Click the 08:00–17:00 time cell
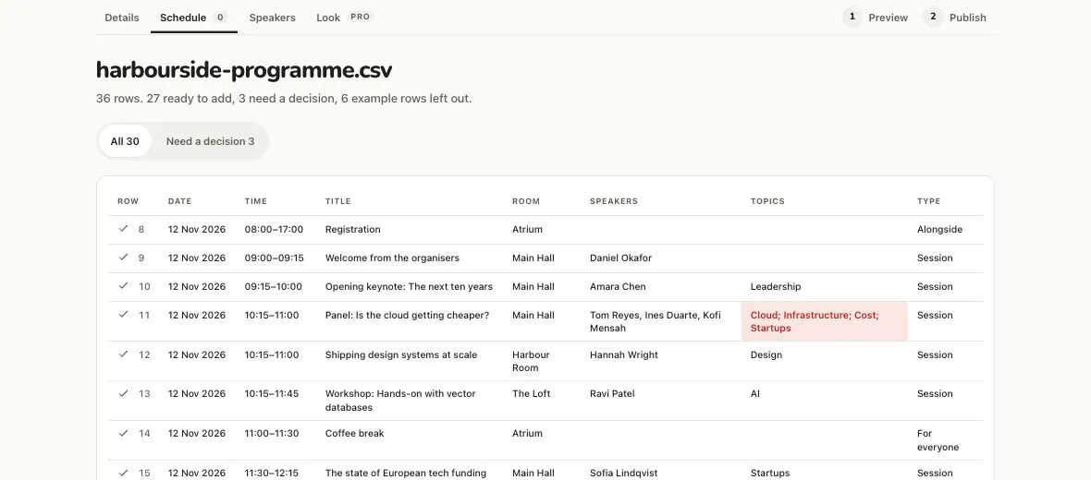 (274, 229)
